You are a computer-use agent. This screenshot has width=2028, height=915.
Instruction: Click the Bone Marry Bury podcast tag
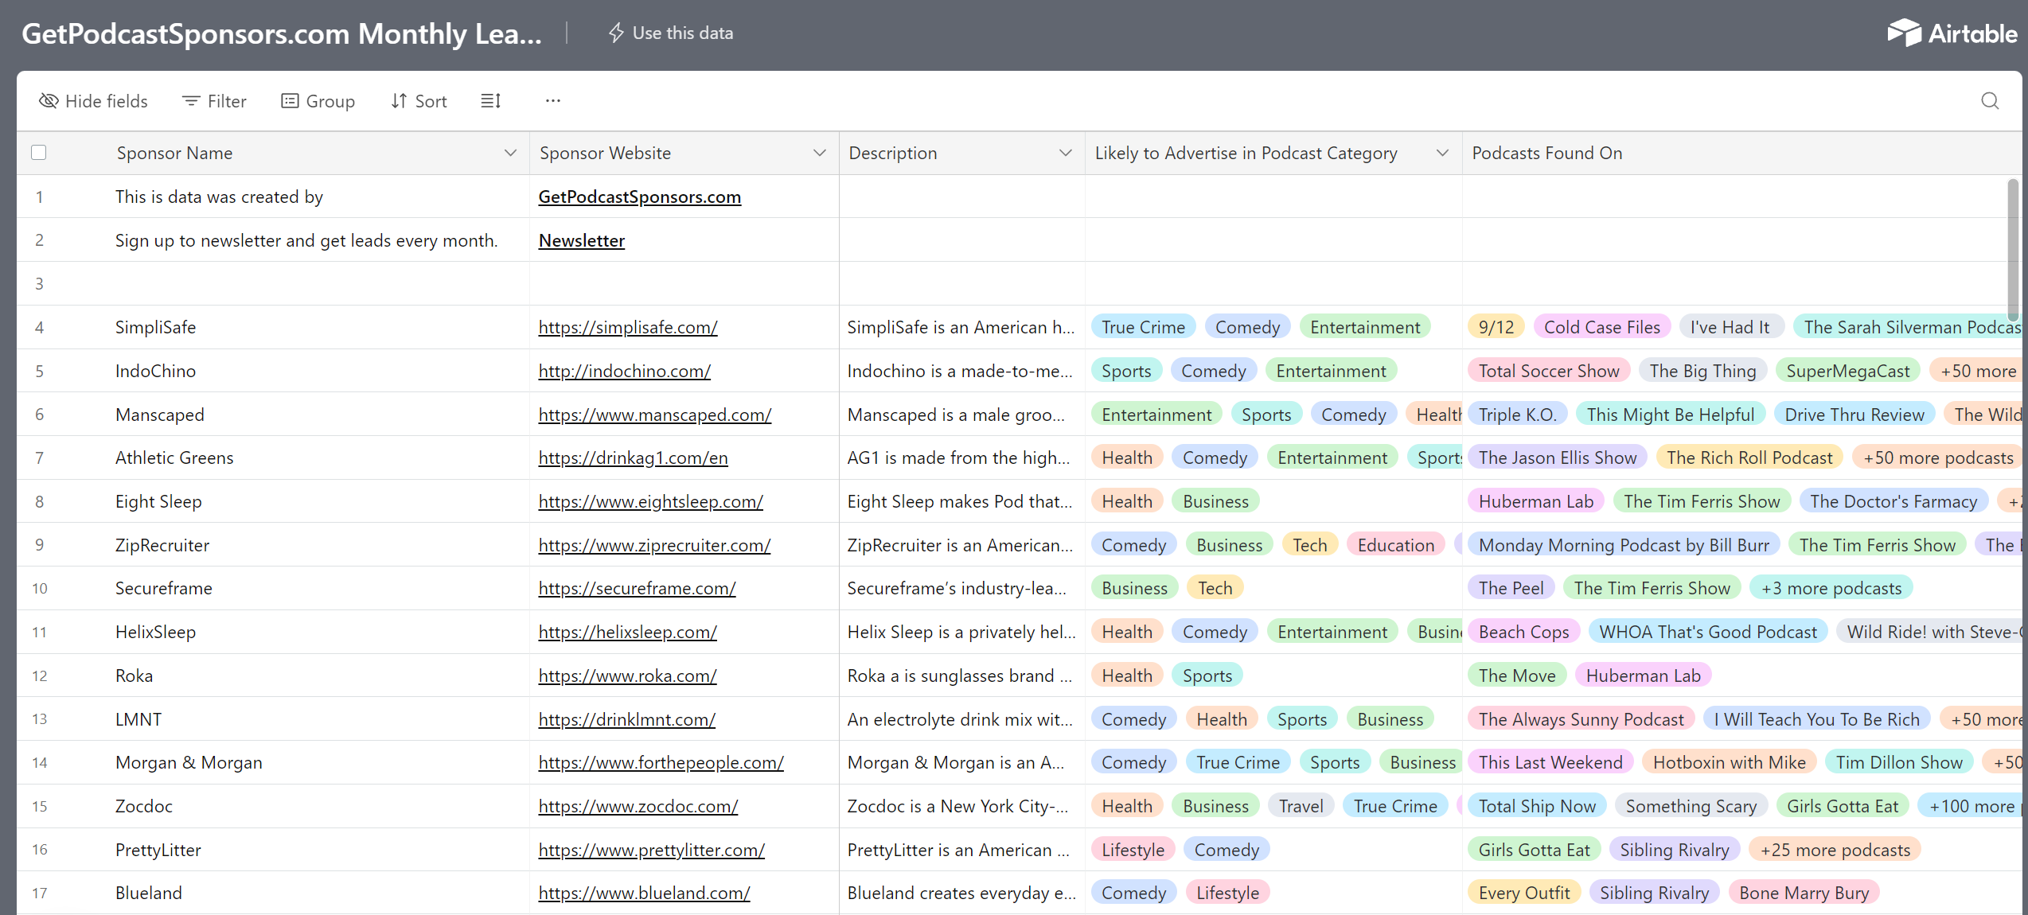point(1804,893)
